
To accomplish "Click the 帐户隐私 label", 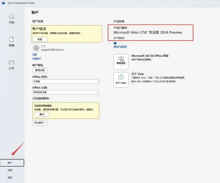I will pyautogui.click(x=38, y=65).
